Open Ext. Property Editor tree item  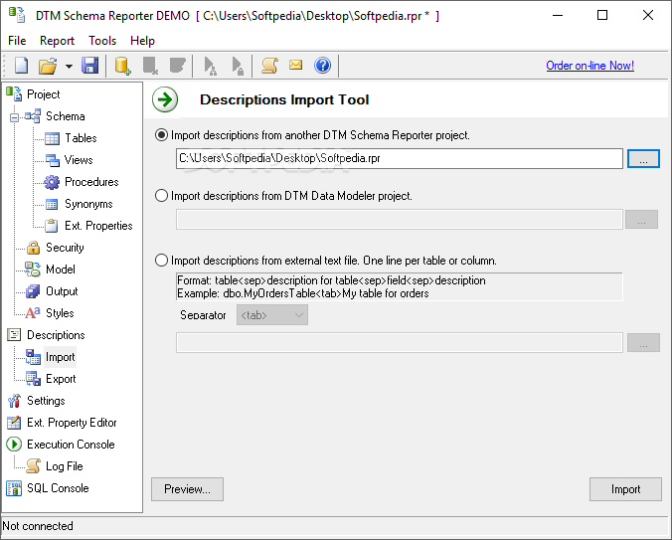(x=72, y=423)
